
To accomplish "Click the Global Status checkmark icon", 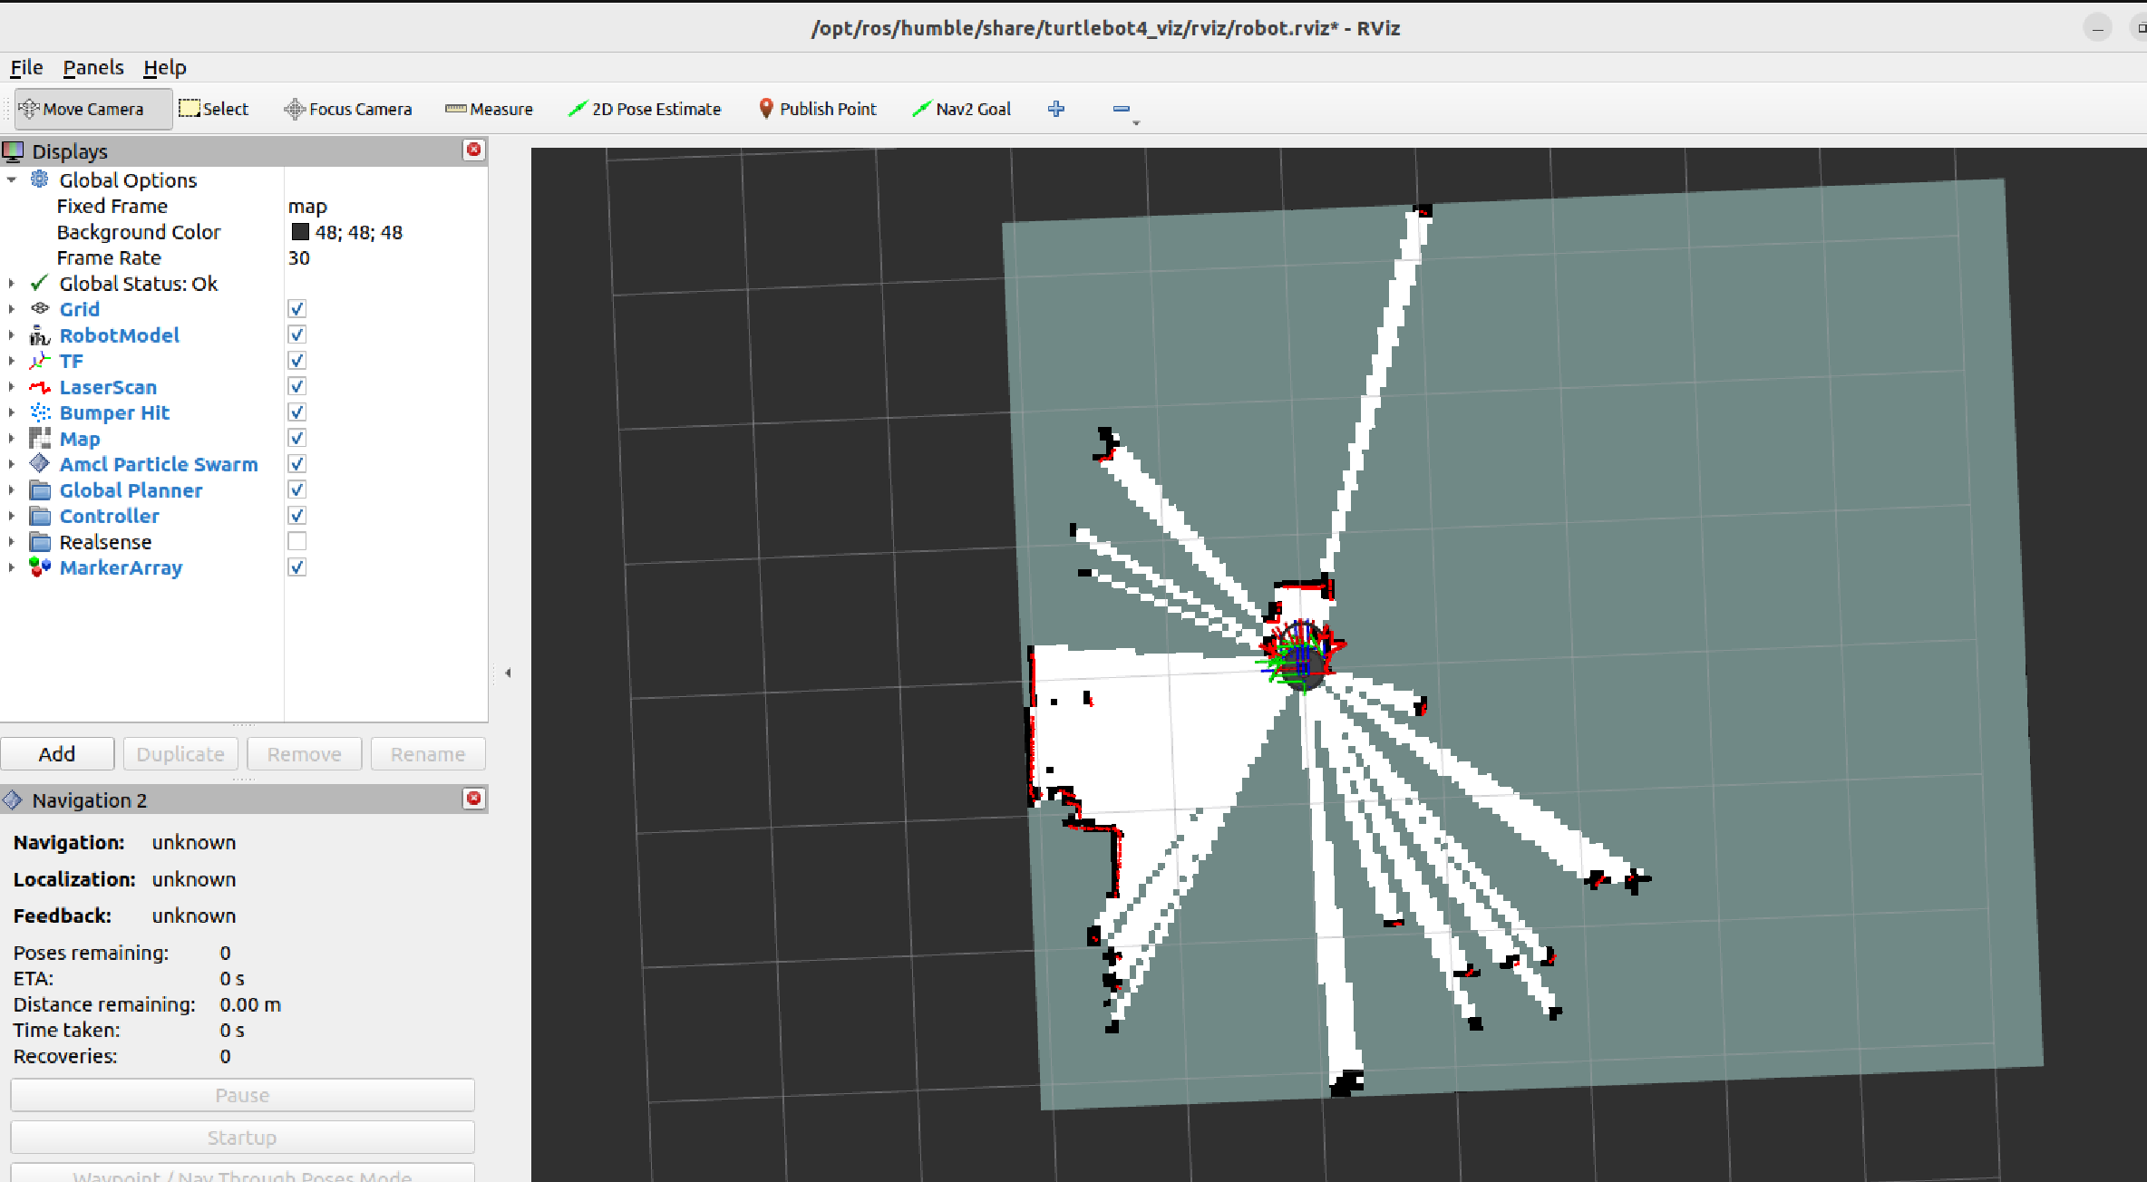I will click(40, 284).
